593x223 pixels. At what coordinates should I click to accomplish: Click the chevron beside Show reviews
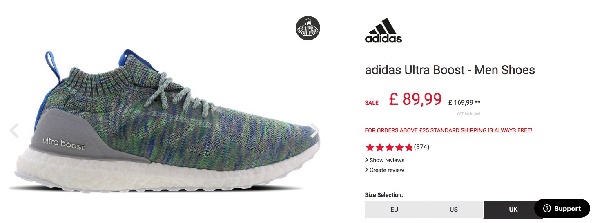coord(367,160)
